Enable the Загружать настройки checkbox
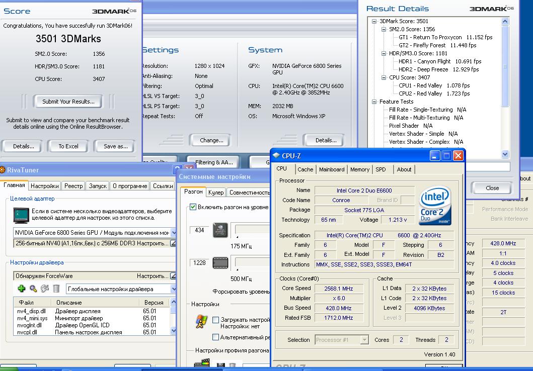Image resolution: width=533 pixels, height=371 pixels. point(215,320)
